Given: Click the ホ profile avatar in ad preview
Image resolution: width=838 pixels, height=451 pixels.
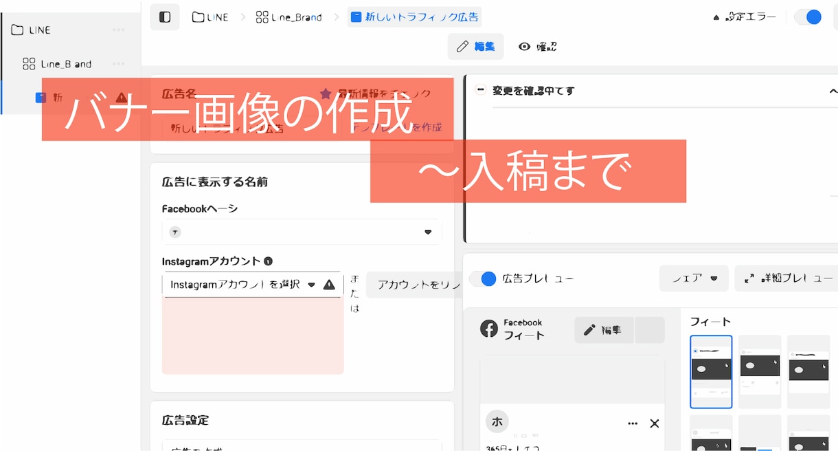Looking at the screenshot, I should [497, 421].
